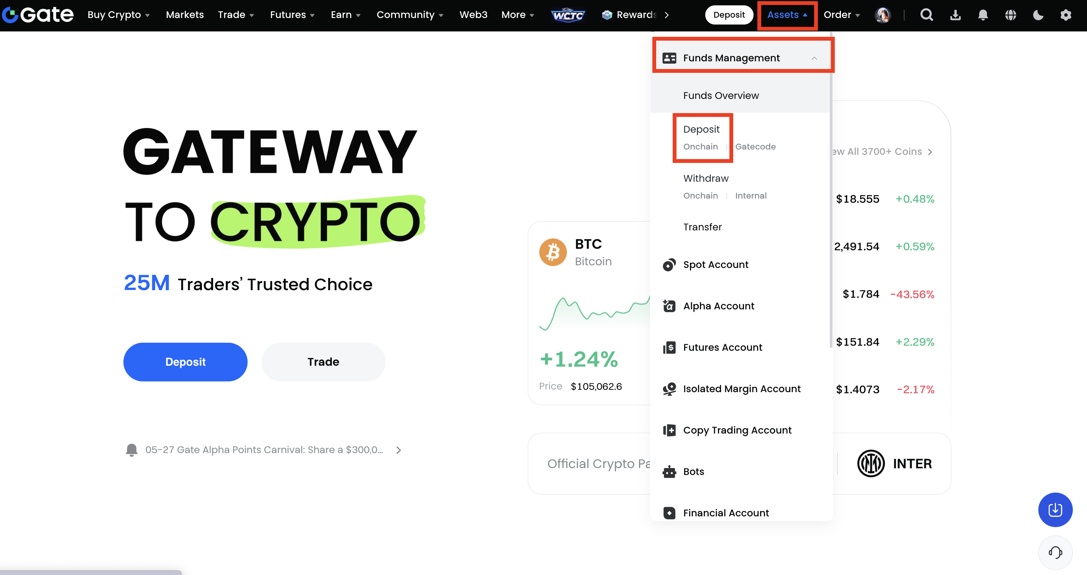1087x575 pixels.
Task: Open the Order dropdown menu
Action: pyautogui.click(x=841, y=15)
